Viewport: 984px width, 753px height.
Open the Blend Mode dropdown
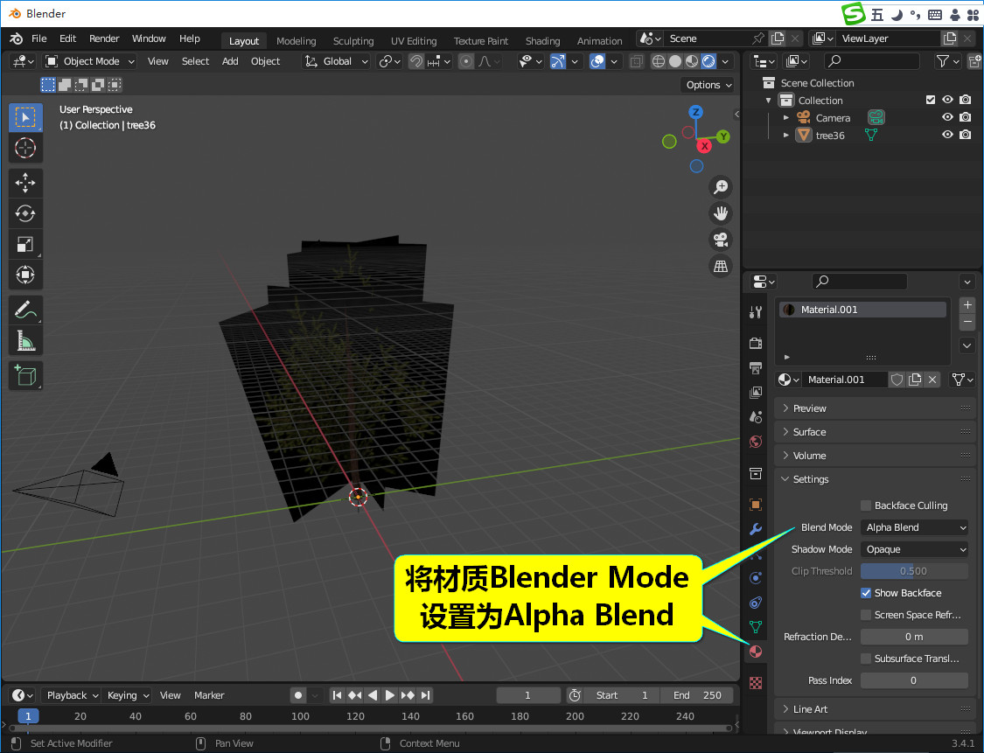click(x=914, y=527)
